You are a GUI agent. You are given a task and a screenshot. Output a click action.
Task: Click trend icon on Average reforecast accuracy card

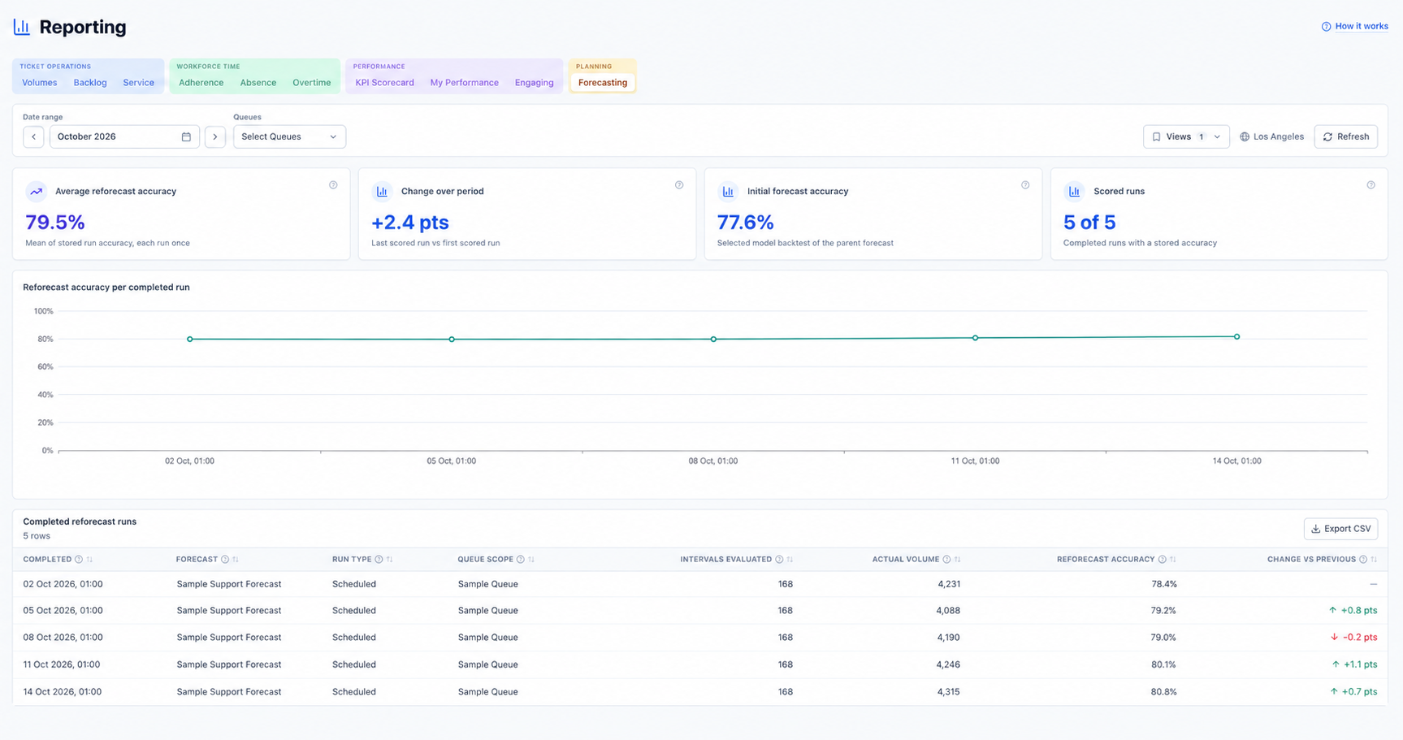click(x=36, y=192)
